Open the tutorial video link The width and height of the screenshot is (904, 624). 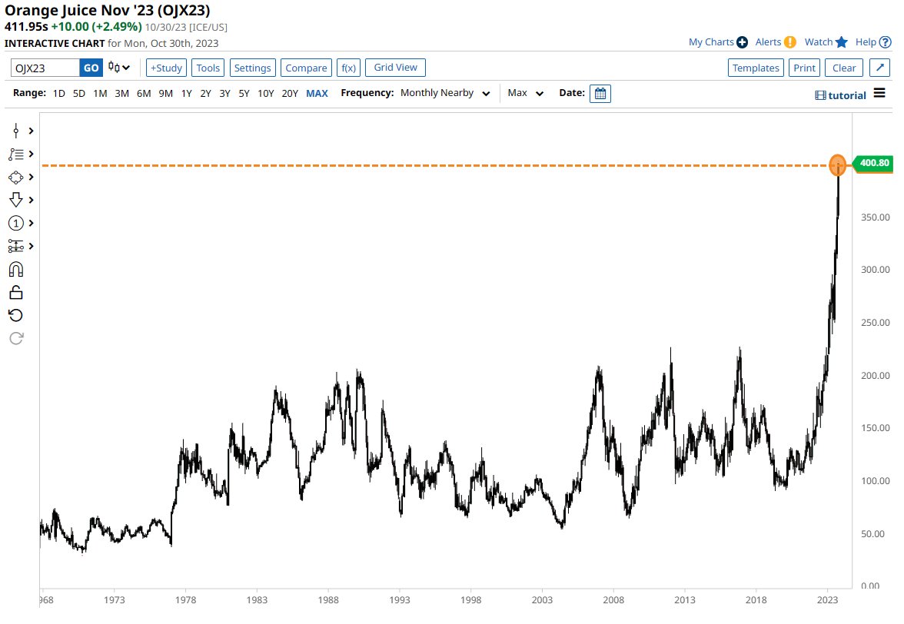841,95
